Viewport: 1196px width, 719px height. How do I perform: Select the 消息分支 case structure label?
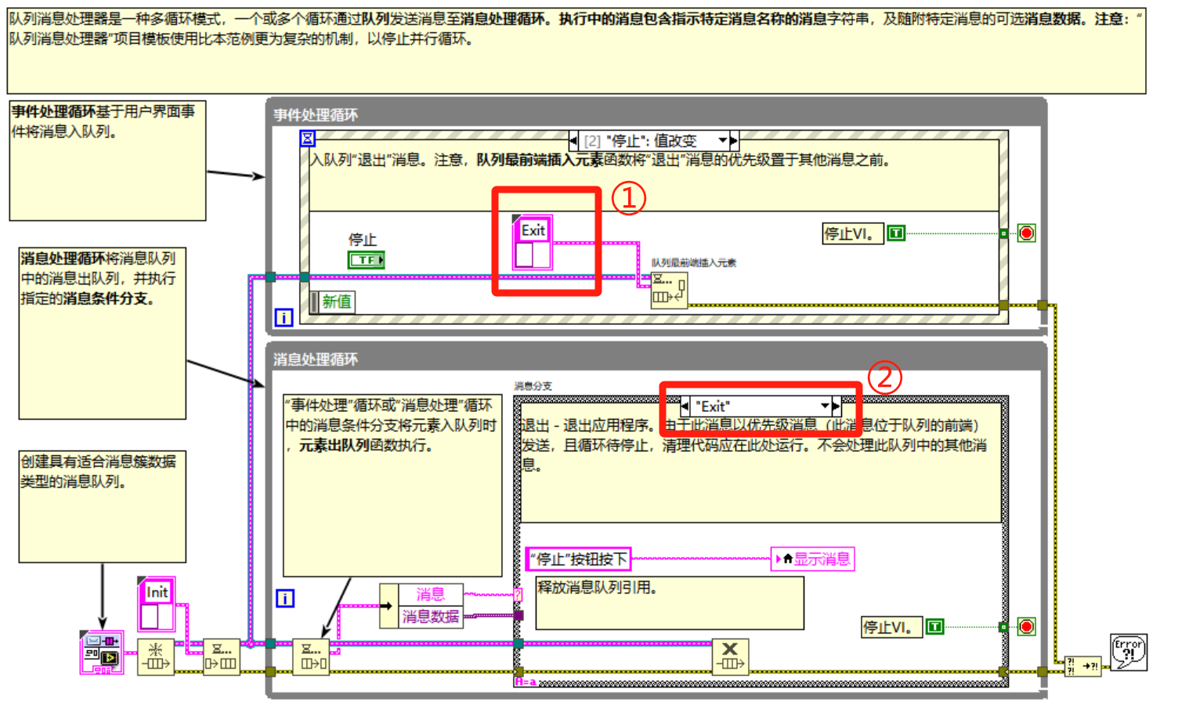(x=533, y=386)
